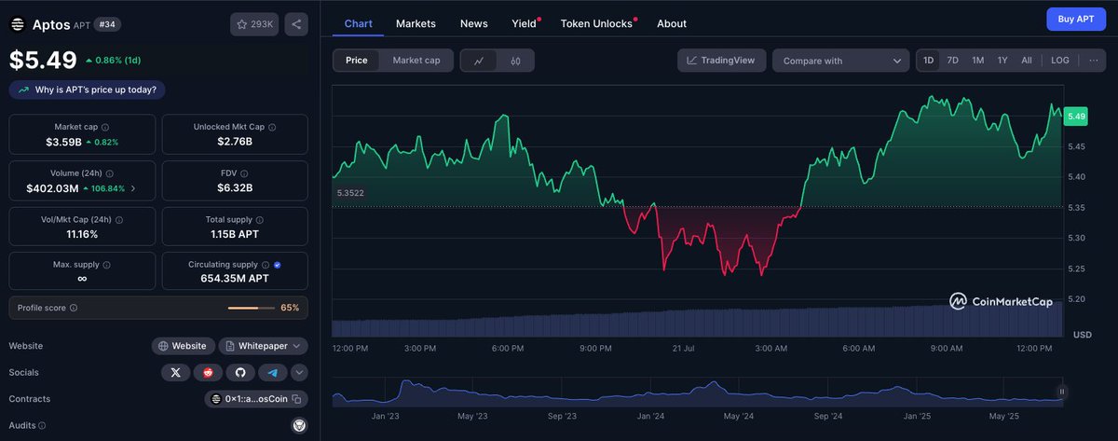This screenshot has width=1118, height=441.
Task: Add Aptos to watchlist with star button
Action: point(253,24)
